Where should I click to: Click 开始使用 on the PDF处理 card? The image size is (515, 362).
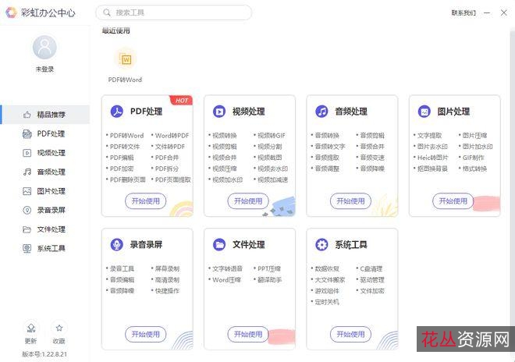145,201
